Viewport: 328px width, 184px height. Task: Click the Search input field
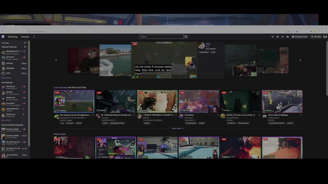(x=161, y=37)
